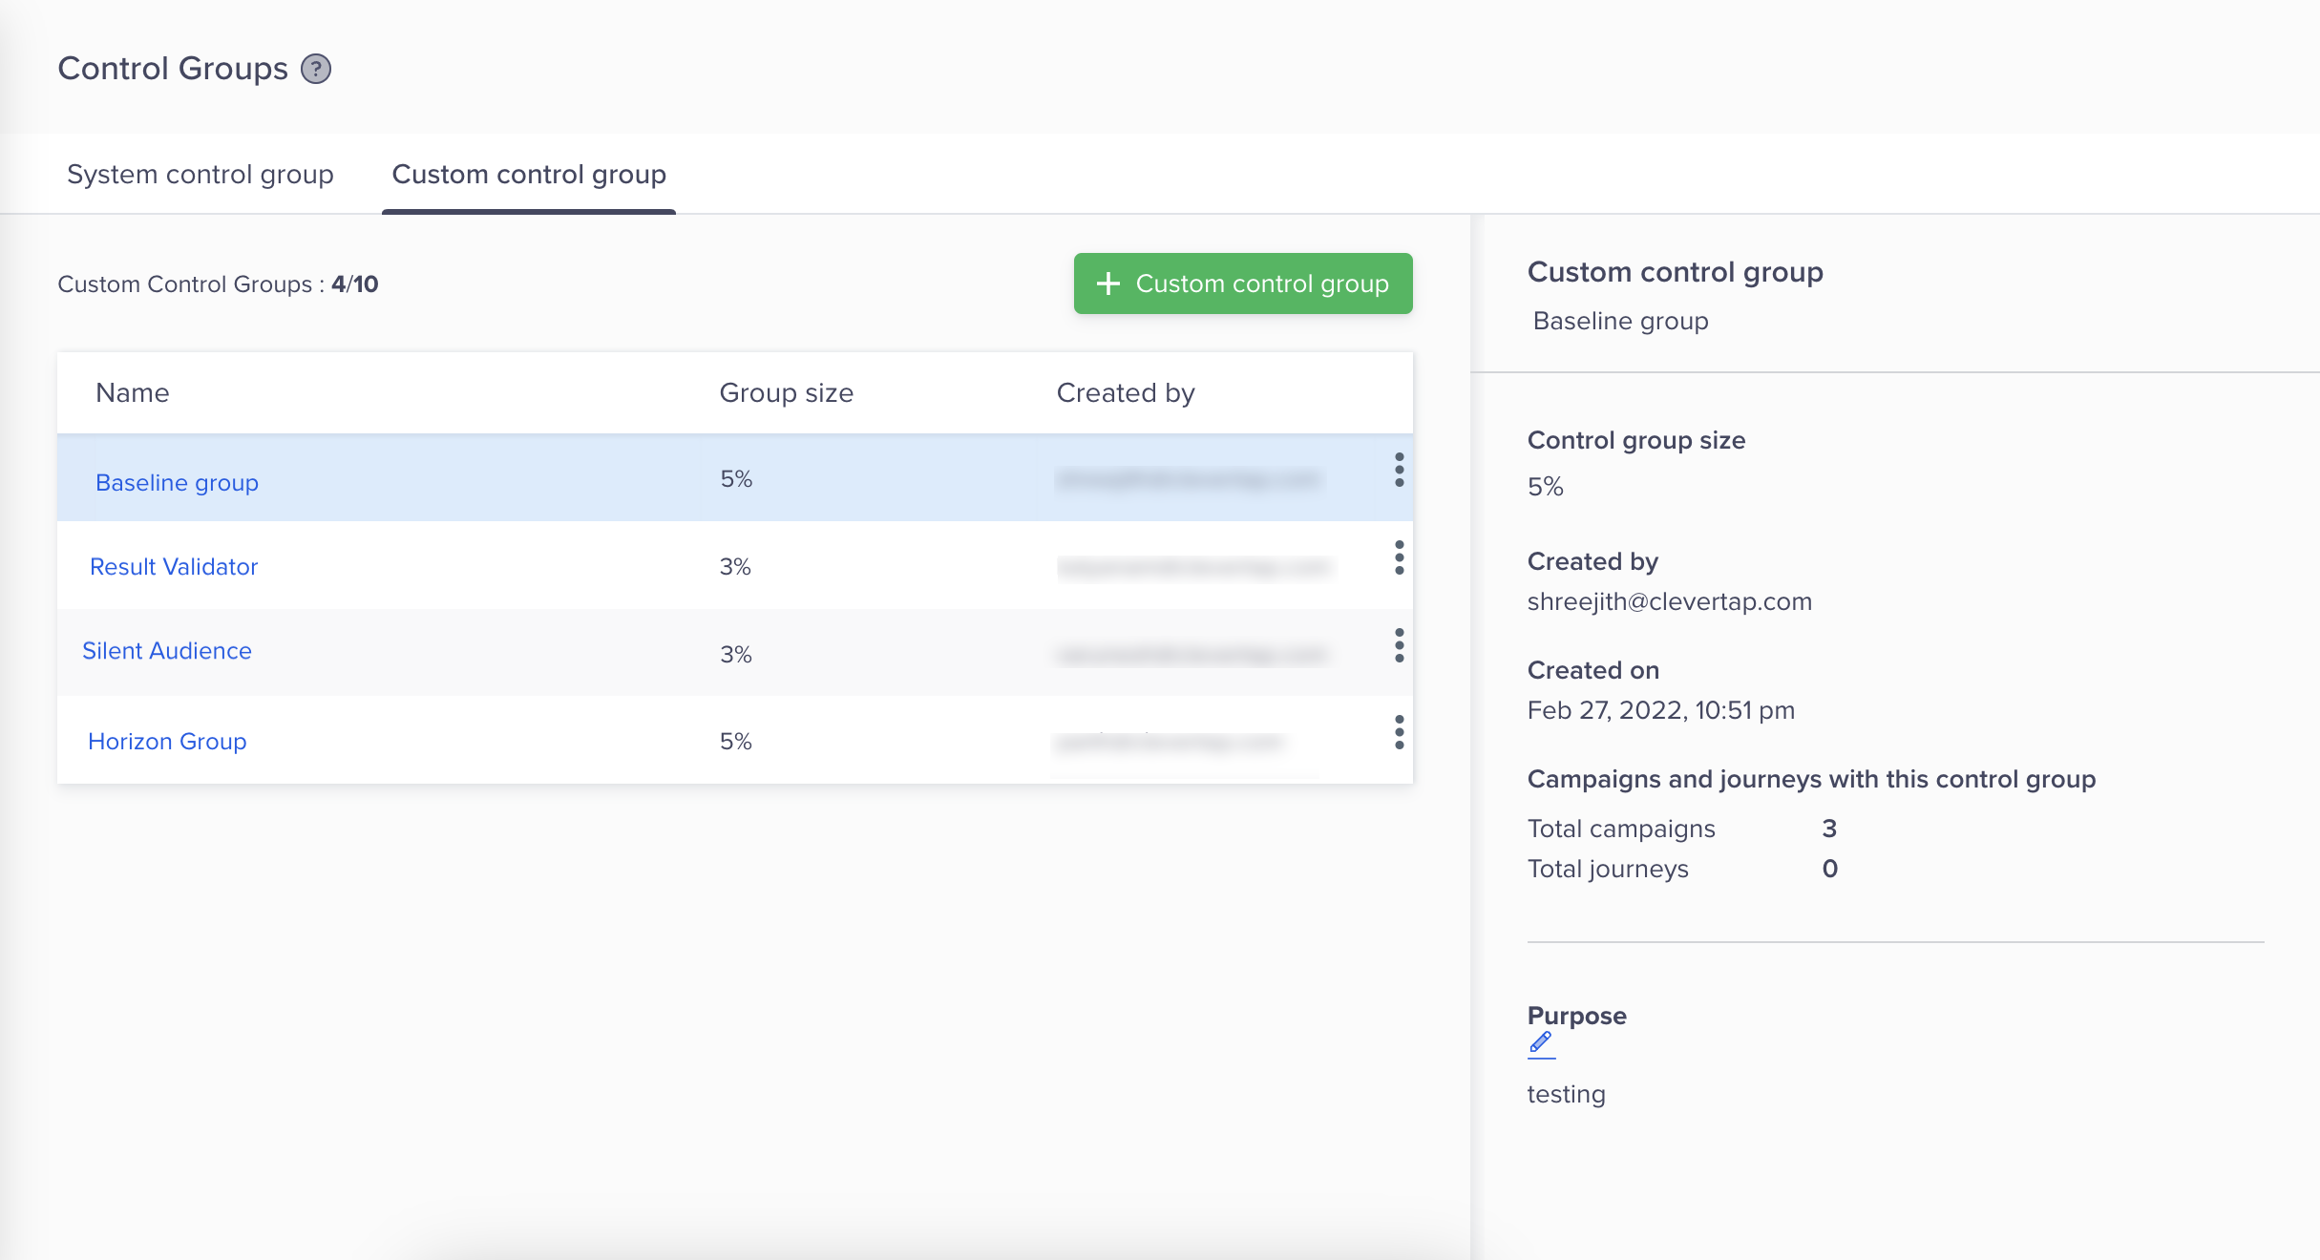Viewport: 2320px width, 1260px height.
Task: Open the options menu for Baseline group row
Action: (x=1399, y=470)
